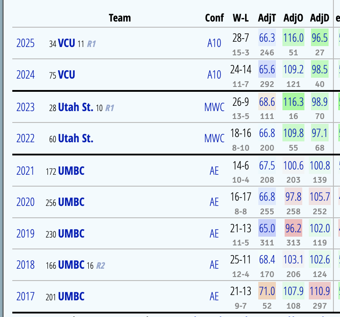
Task: Click the Team column header
Action: tap(119, 18)
